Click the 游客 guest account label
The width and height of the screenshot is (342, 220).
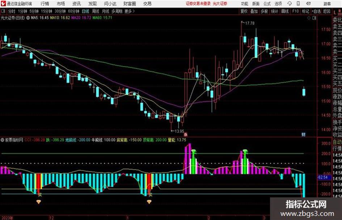click(x=327, y=4)
